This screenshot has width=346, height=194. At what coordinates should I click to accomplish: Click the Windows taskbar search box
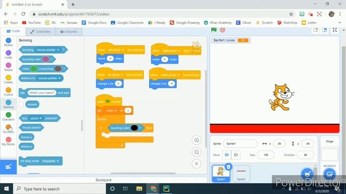(59, 189)
